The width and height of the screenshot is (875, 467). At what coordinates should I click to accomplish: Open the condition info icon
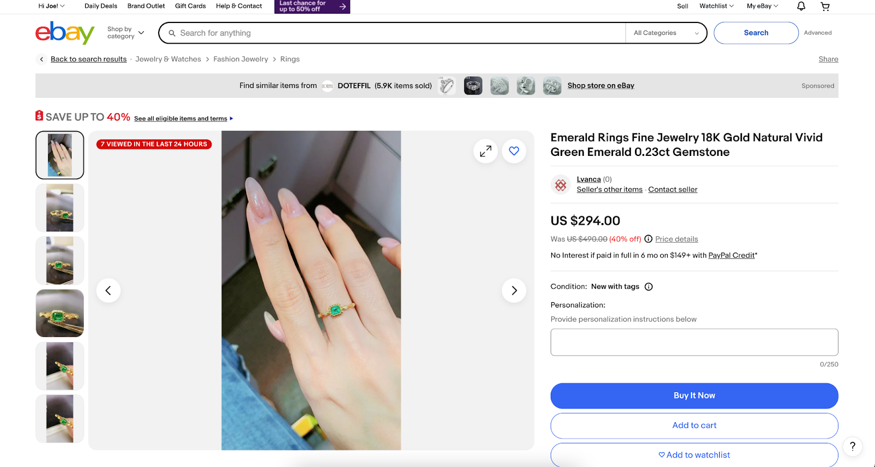click(x=649, y=287)
